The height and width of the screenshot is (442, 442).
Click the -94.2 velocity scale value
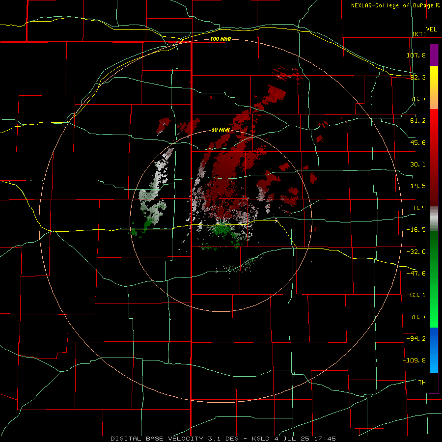coord(416,339)
